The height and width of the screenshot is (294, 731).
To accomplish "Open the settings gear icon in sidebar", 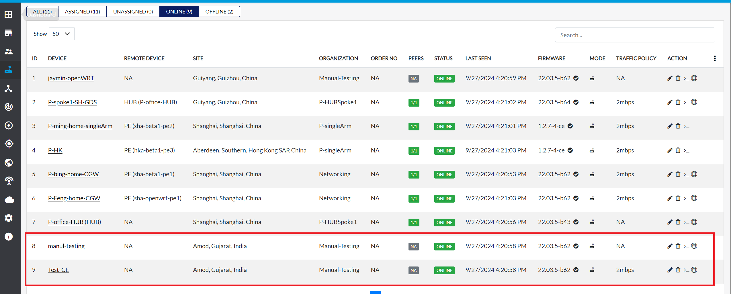I will click(9, 218).
